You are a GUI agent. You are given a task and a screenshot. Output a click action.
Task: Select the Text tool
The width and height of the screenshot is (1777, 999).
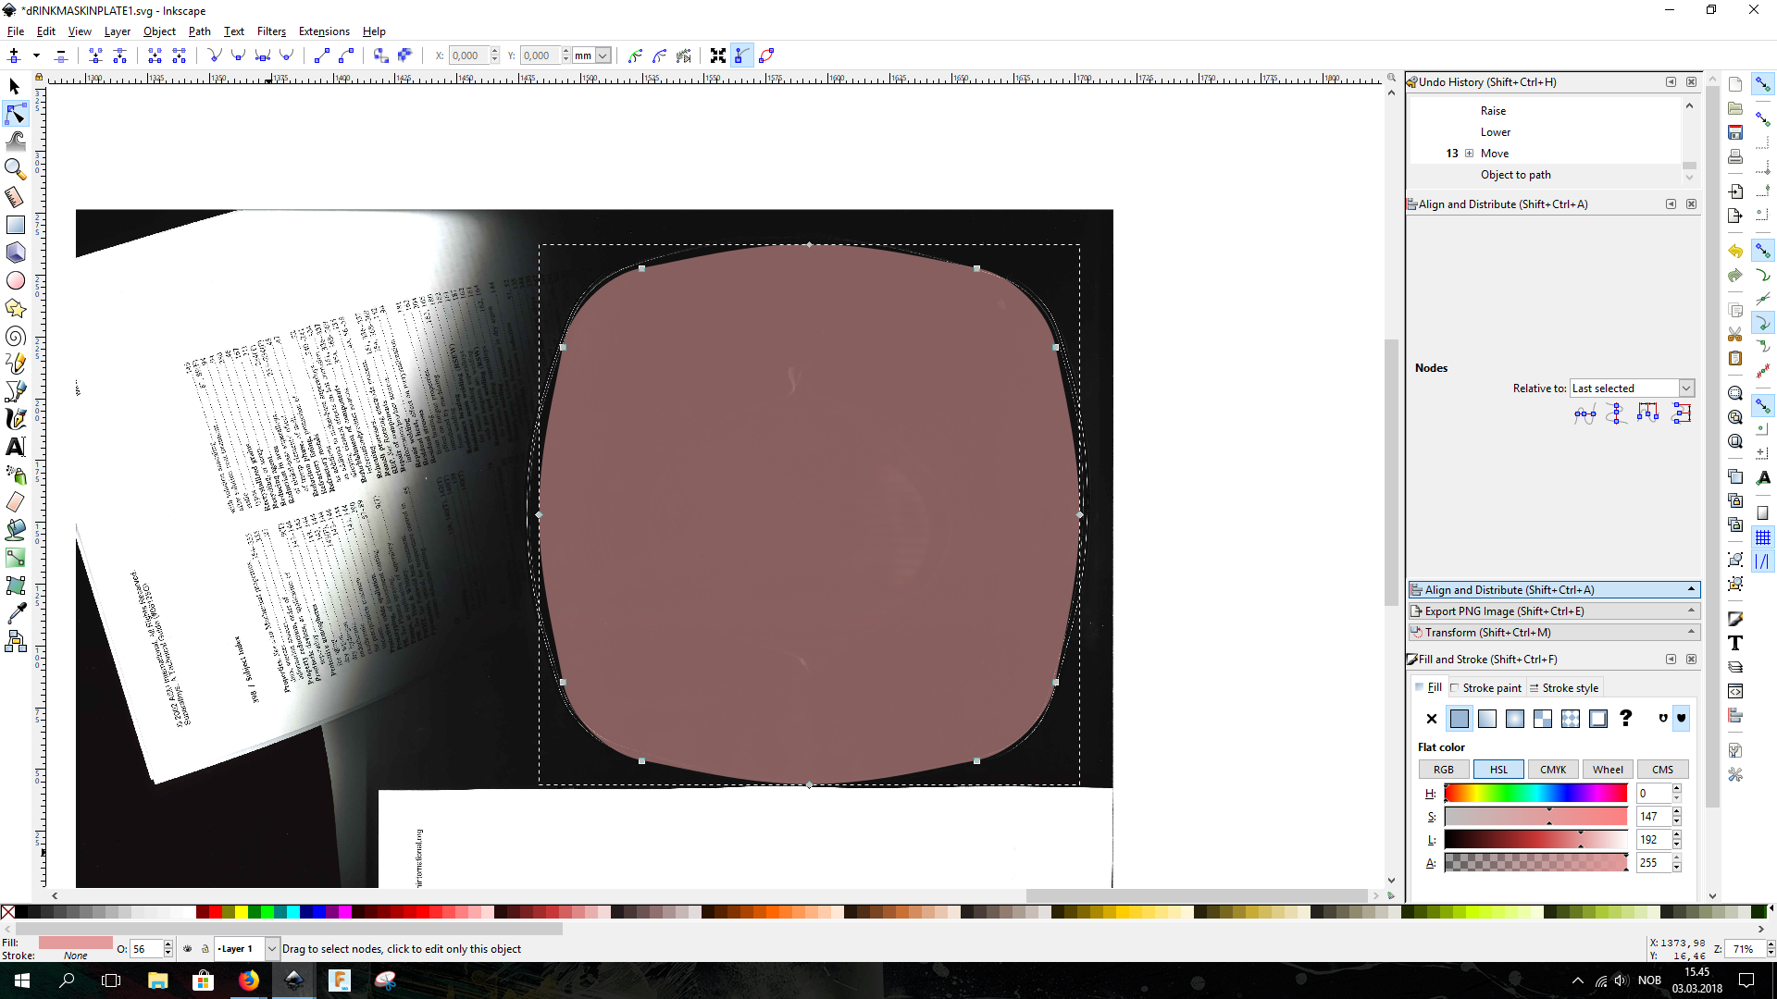[x=15, y=447]
